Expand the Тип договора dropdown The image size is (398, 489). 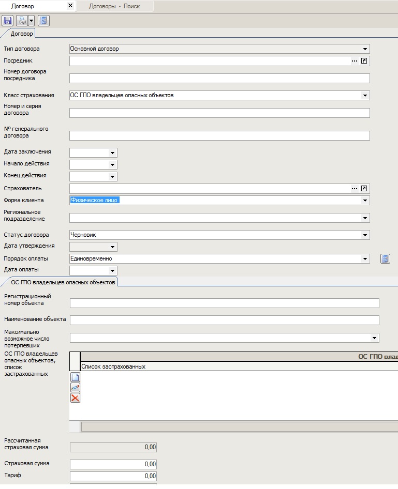coord(365,49)
